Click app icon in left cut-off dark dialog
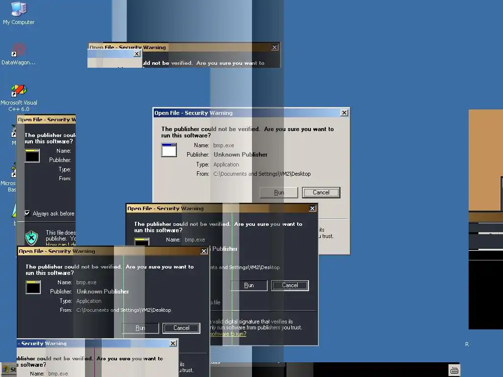 click(32, 156)
